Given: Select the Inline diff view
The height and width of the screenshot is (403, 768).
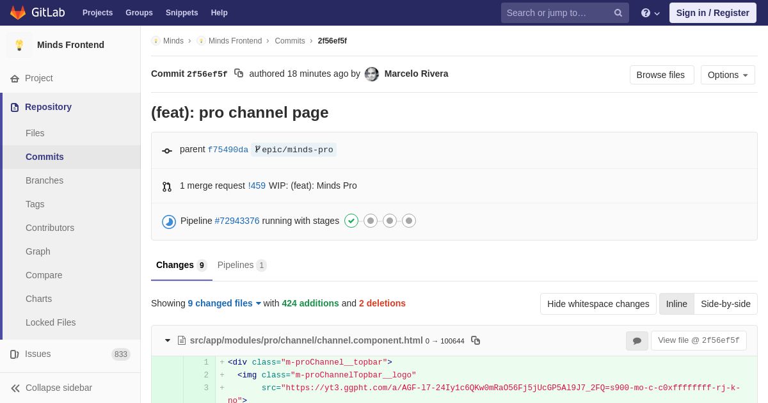Looking at the screenshot, I should tap(676, 304).
